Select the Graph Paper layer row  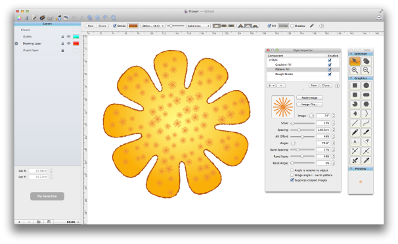(x=47, y=51)
